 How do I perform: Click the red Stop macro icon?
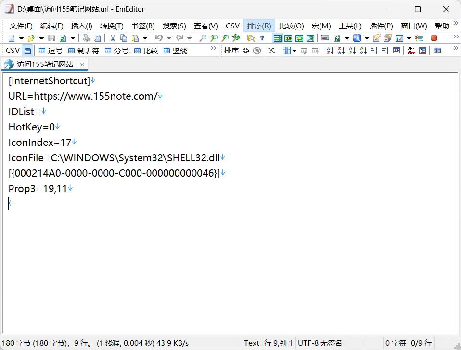pyautogui.click(x=434, y=38)
